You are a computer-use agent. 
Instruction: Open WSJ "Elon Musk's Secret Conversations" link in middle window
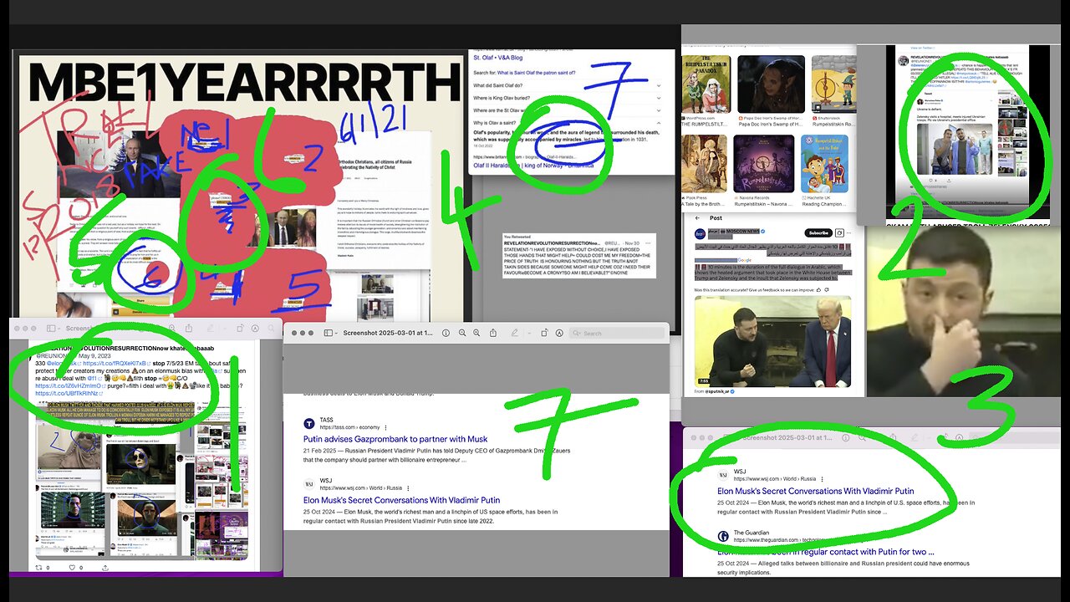tap(402, 500)
